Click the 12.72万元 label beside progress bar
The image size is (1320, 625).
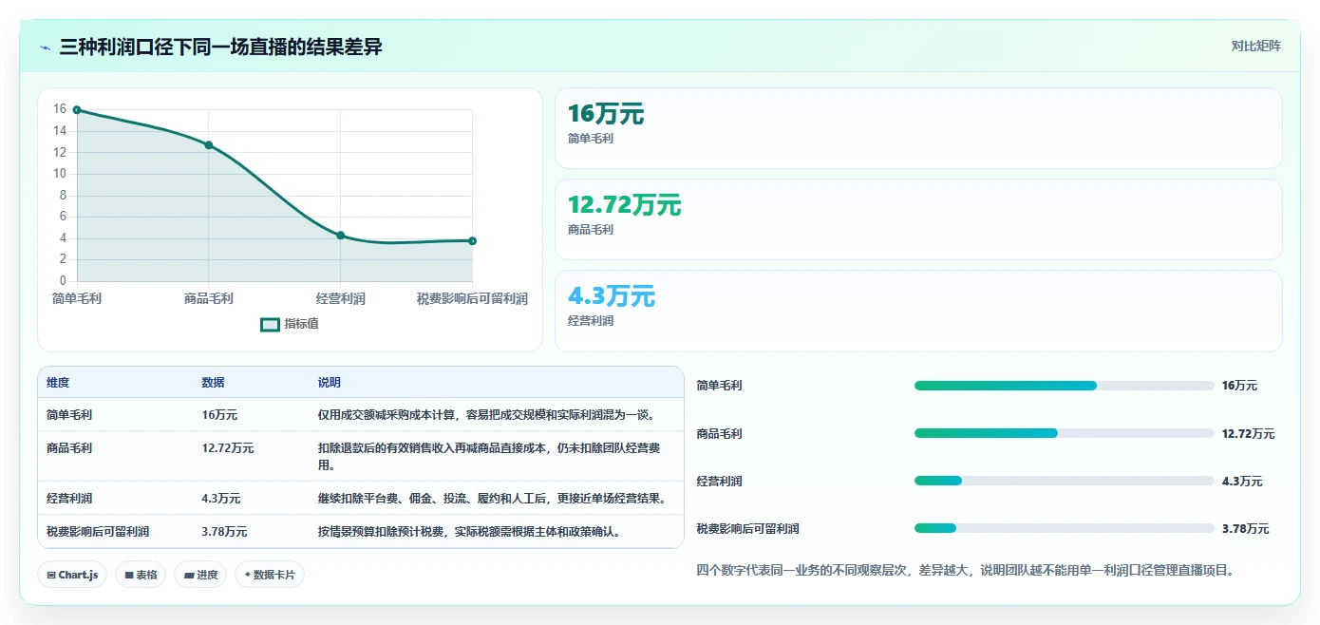click(x=1248, y=434)
